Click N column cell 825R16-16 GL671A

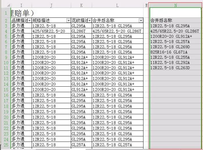(x=175, y=52)
